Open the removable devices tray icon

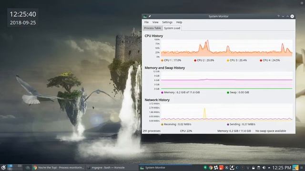click(259, 168)
